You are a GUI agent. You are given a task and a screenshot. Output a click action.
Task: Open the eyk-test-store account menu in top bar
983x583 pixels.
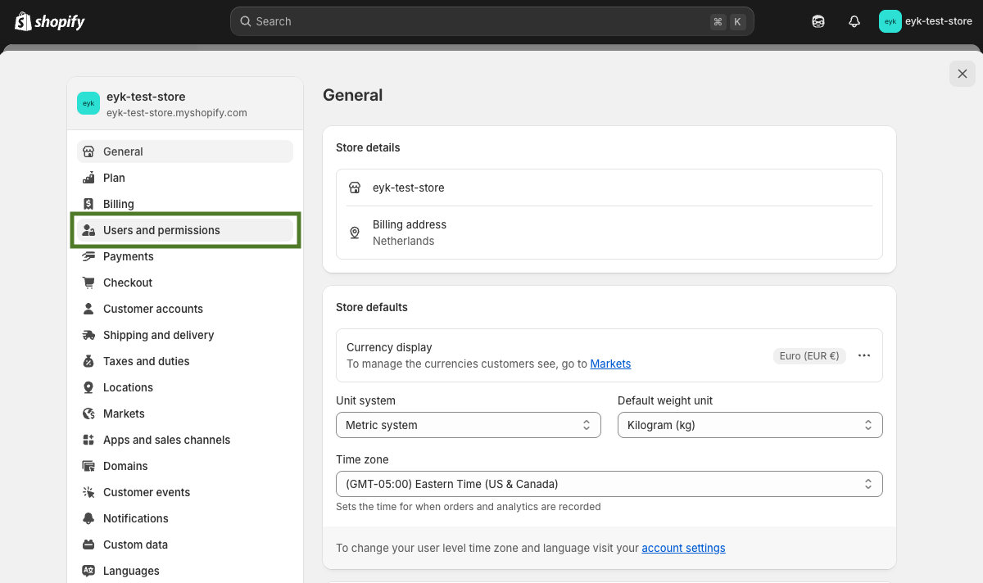(926, 21)
